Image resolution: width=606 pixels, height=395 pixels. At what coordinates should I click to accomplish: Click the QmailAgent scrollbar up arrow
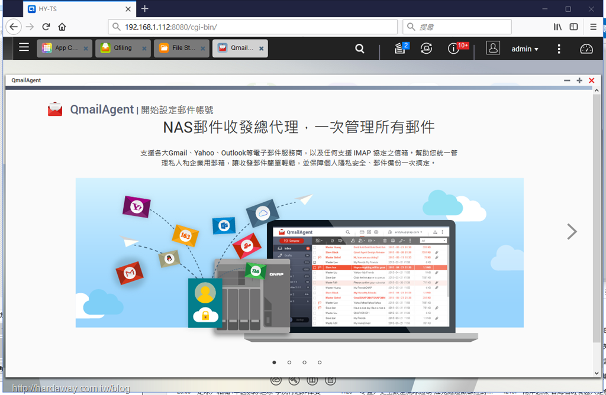[x=597, y=90]
